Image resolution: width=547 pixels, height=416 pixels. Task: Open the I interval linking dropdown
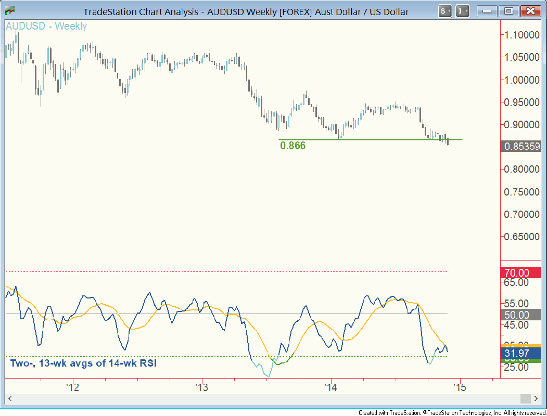[x=463, y=11]
